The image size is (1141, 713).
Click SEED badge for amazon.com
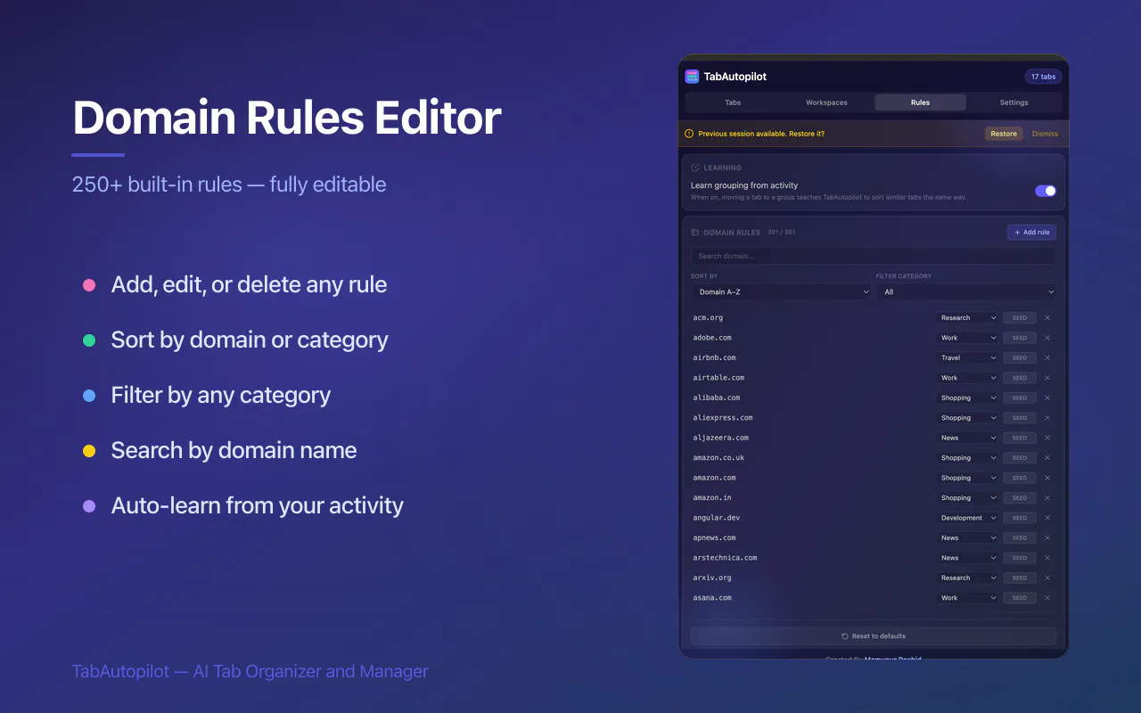[x=1020, y=478]
